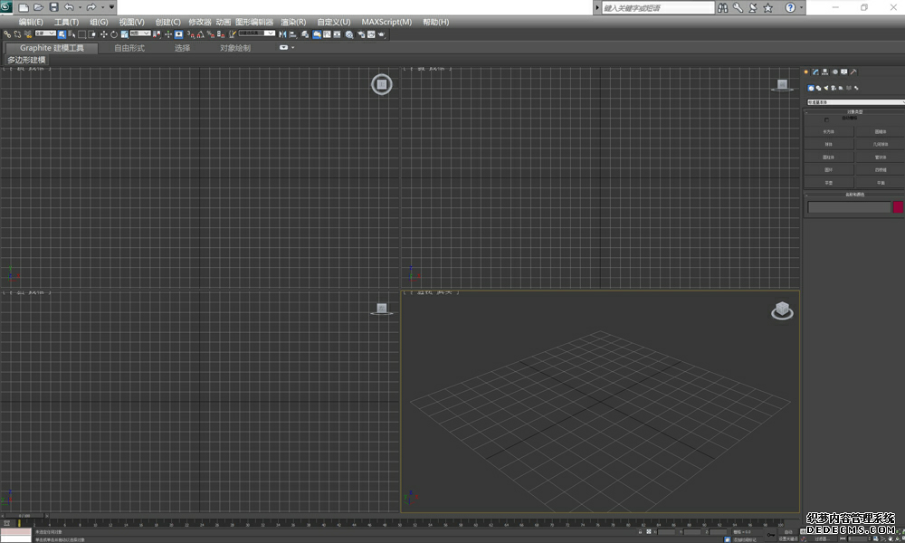
Task: Click the Sphere button in Object Type rollout
Action: (x=829, y=144)
